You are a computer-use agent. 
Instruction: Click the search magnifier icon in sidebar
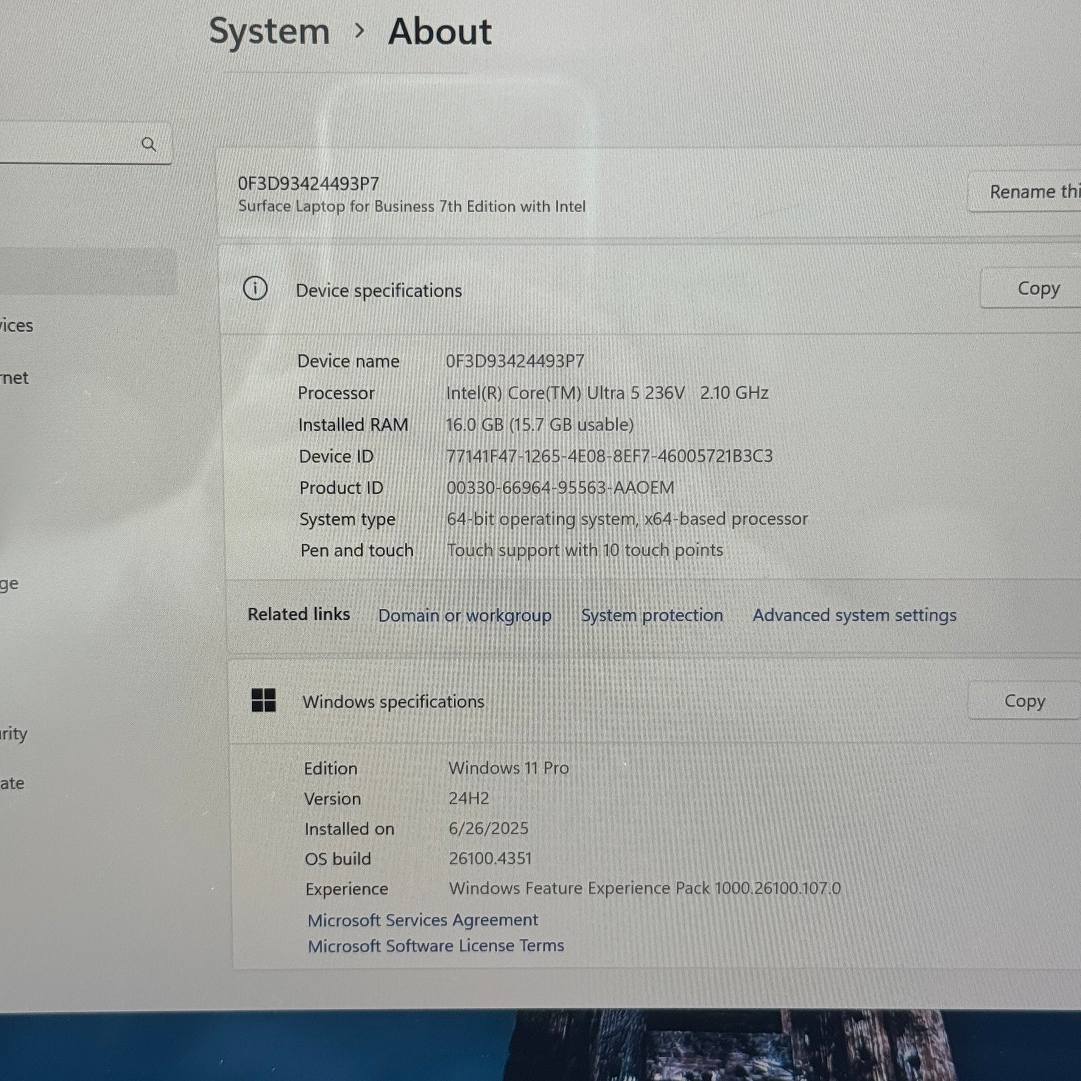(148, 144)
